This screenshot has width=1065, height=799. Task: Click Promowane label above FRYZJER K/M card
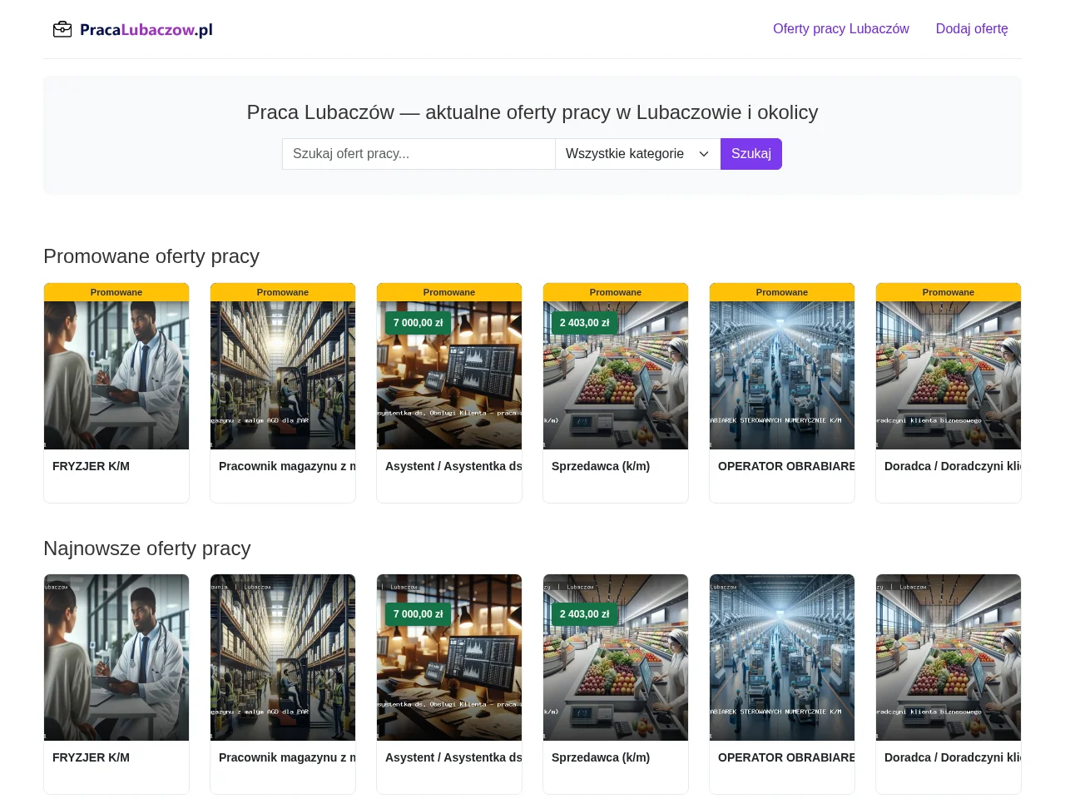[x=116, y=292]
